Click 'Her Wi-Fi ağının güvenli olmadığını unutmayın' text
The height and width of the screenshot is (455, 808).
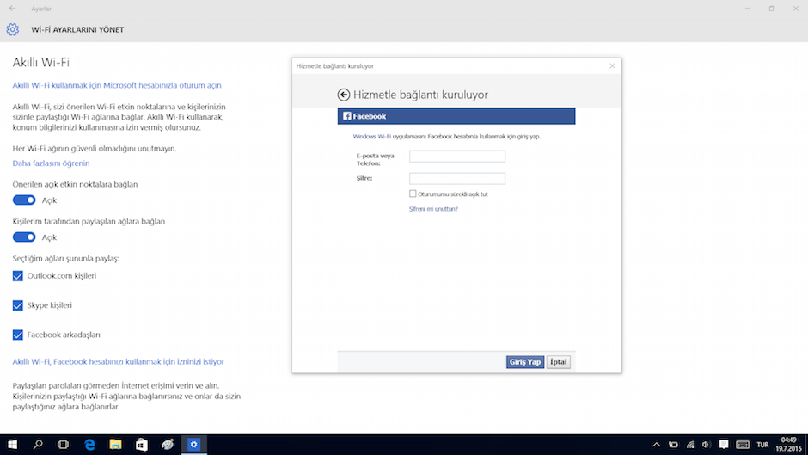pyautogui.click(x=95, y=148)
